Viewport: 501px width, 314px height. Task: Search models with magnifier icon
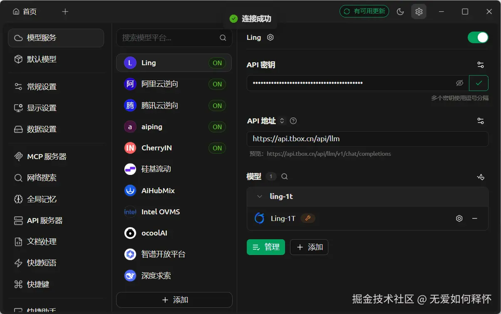285,177
